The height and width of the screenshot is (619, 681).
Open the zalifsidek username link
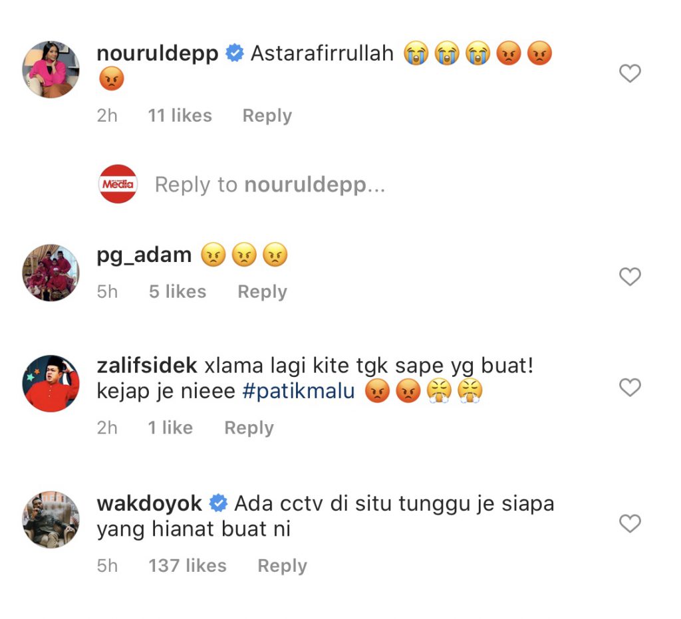click(x=147, y=365)
